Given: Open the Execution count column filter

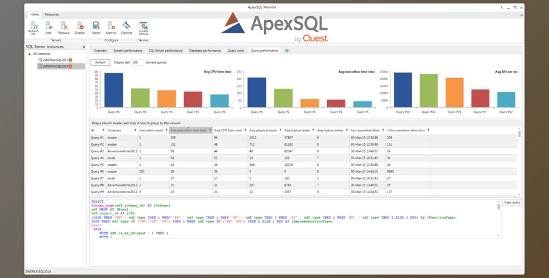Looking at the screenshot, I should pos(166,130).
